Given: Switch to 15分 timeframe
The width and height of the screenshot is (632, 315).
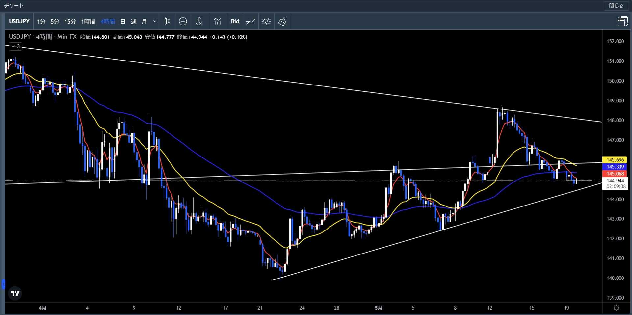Looking at the screenshot, I should point(70,21).
